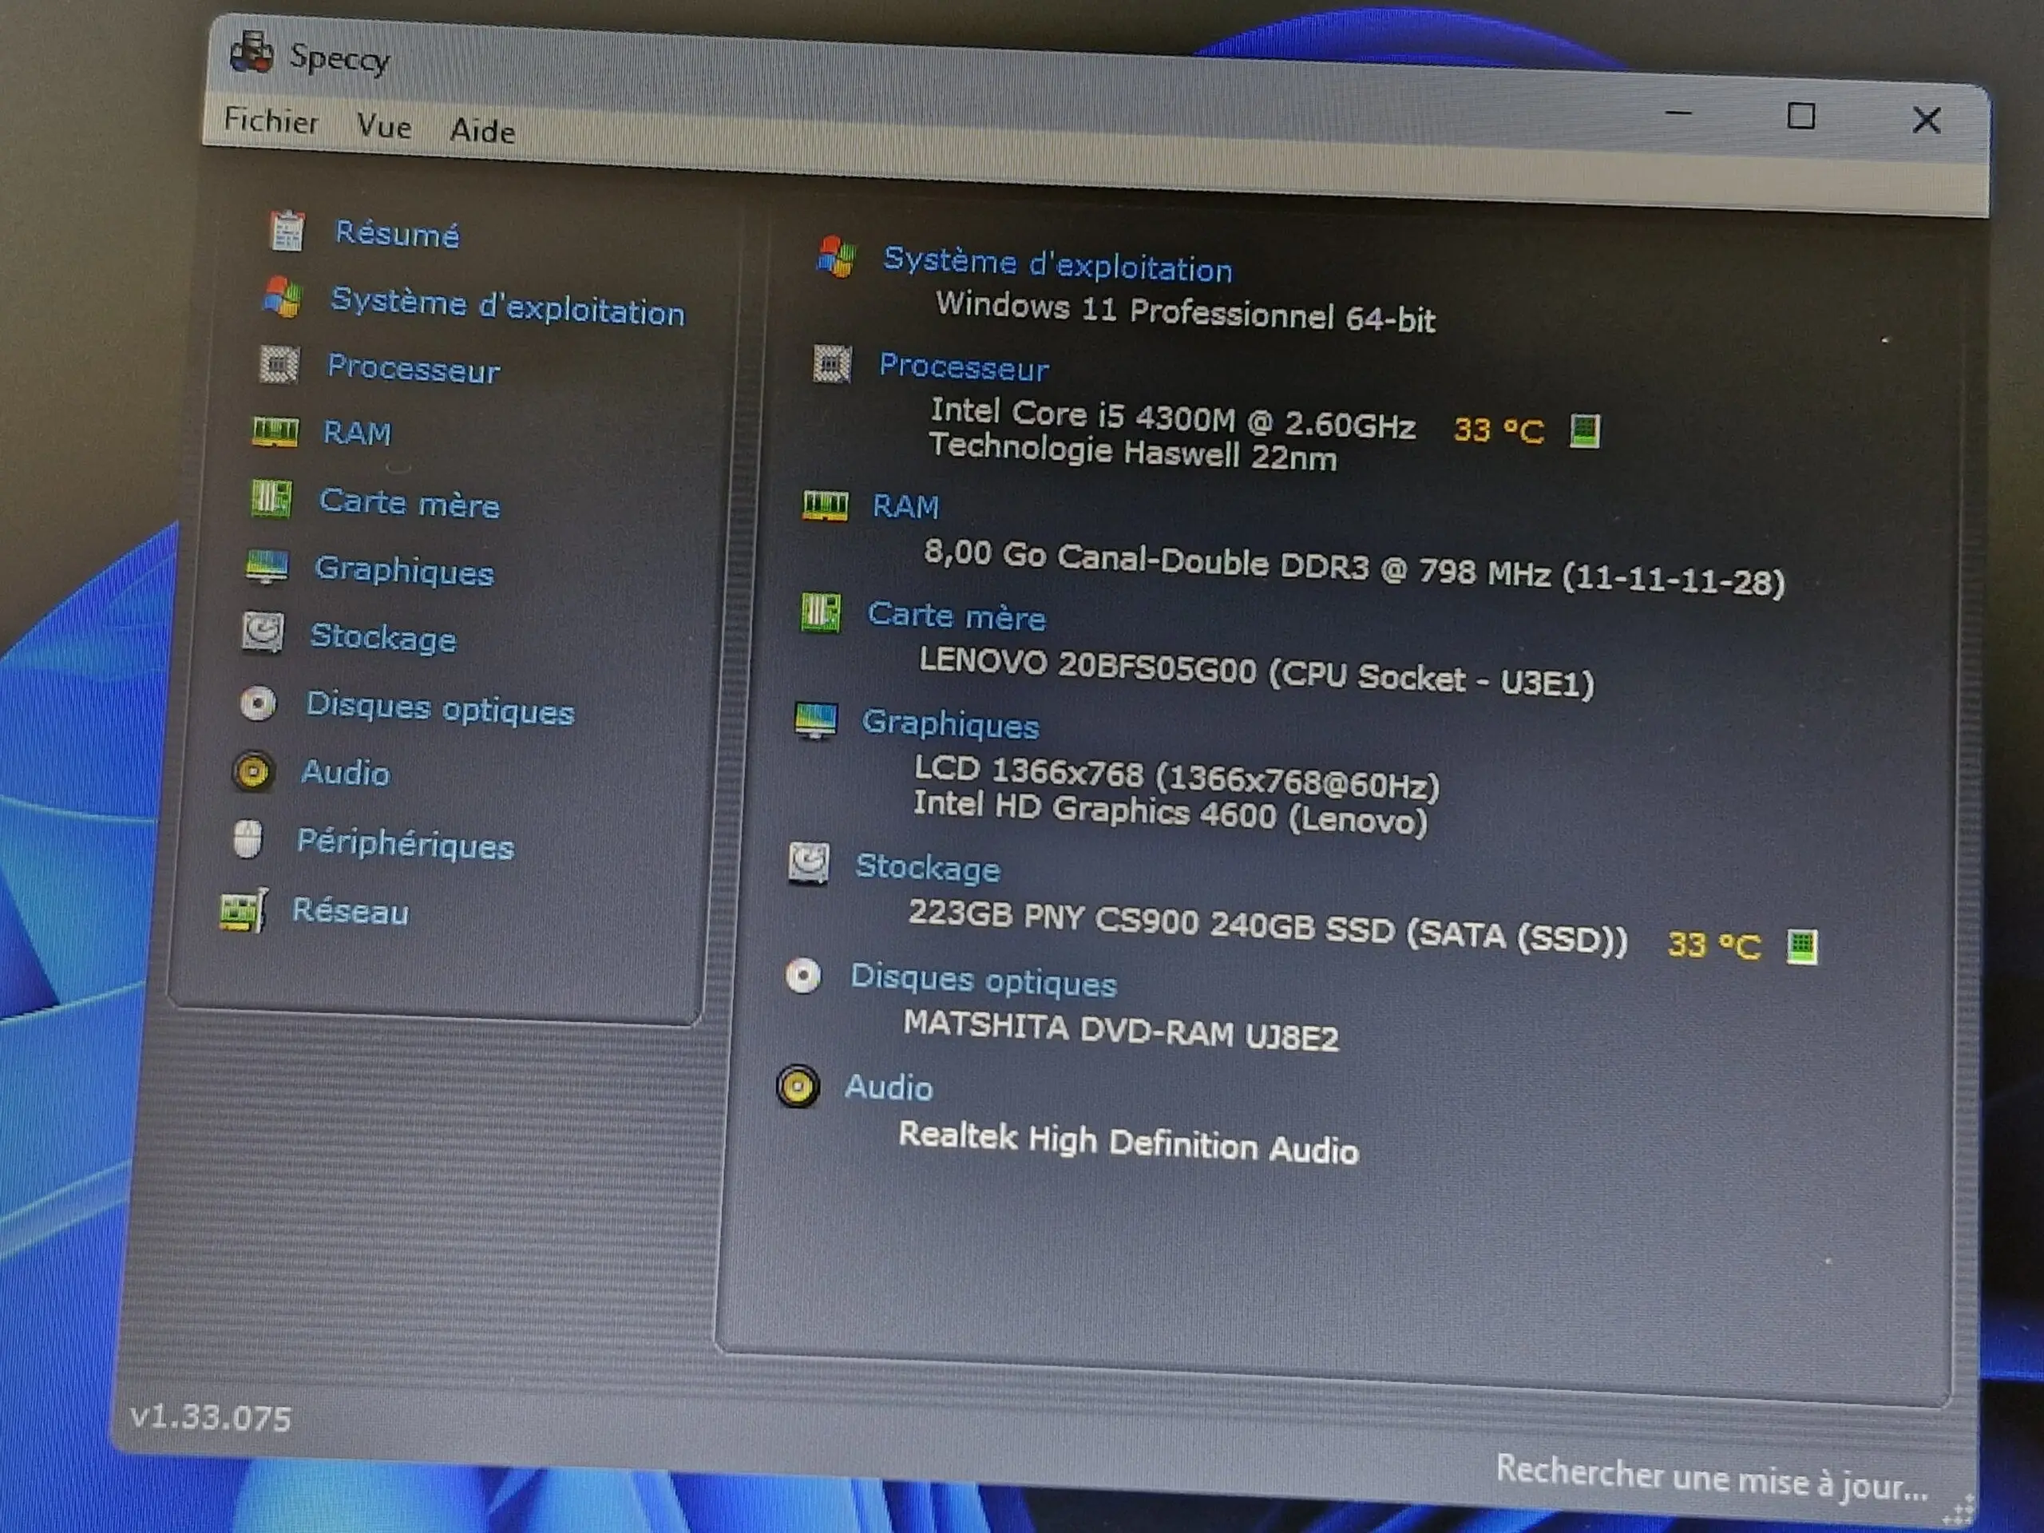The height and width of the screenshot is (1533, 2044).
Task: Click the Graphiques monitor icon in sidebar
Action: pos(267,566)
